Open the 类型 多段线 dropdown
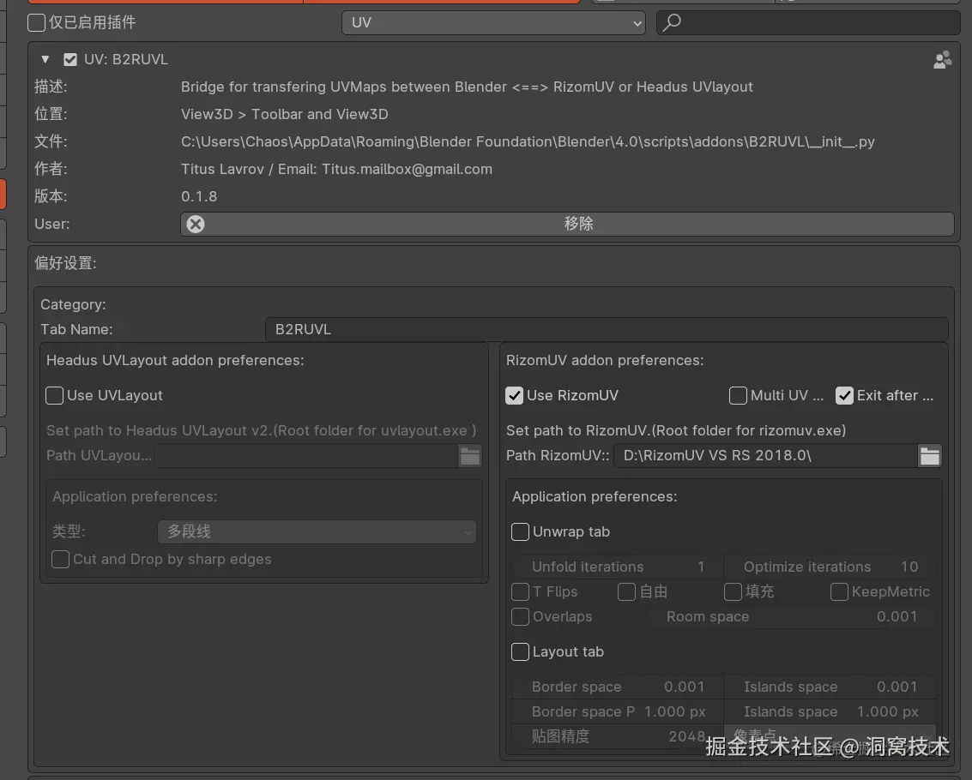Screen dimensions: 972x780 317,531
